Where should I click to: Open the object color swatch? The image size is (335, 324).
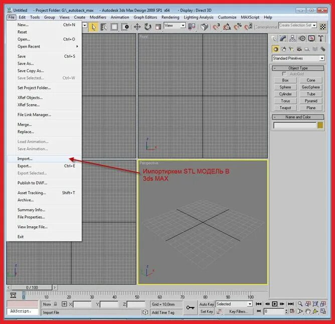tap(320, 125)
